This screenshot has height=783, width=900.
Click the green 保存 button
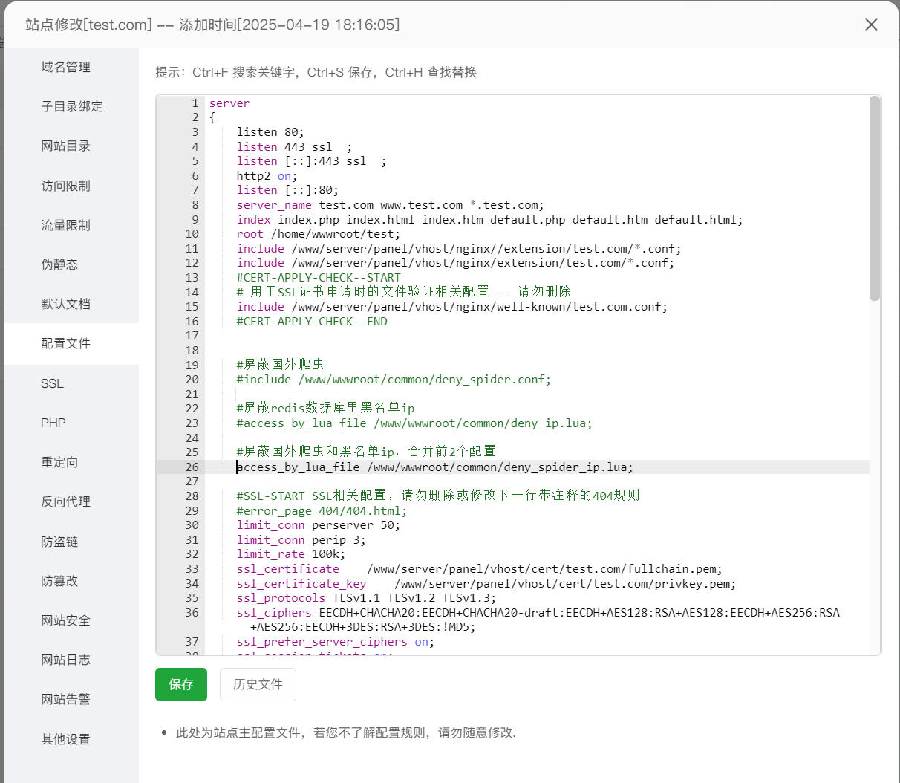click(181, 684)
